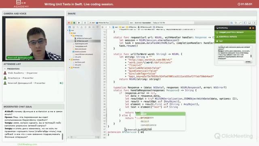The width and height of the screenshot is (259, 146).
Task: Open the Issue navigator warning icon
Action: pyautogui.click(x=81, y=27)
